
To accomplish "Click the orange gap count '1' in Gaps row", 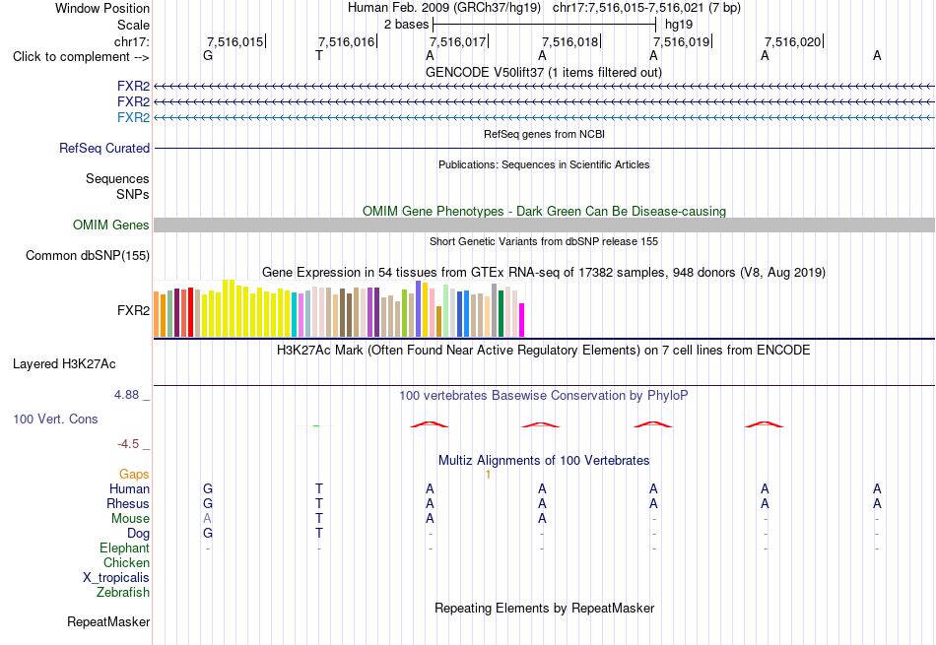I will tap(488, 475).
